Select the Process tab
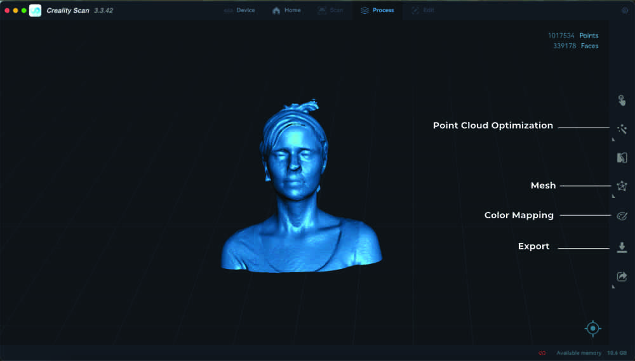 point(377,11)
